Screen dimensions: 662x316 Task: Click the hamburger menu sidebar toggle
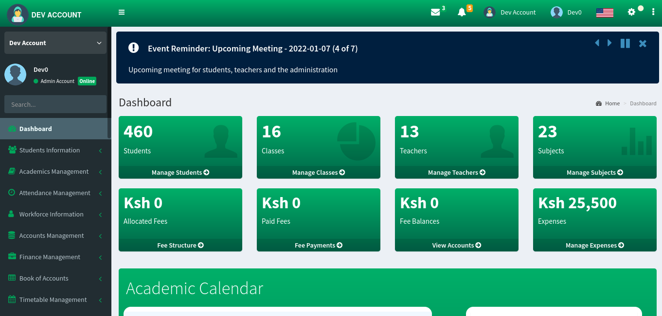[122, 12]
